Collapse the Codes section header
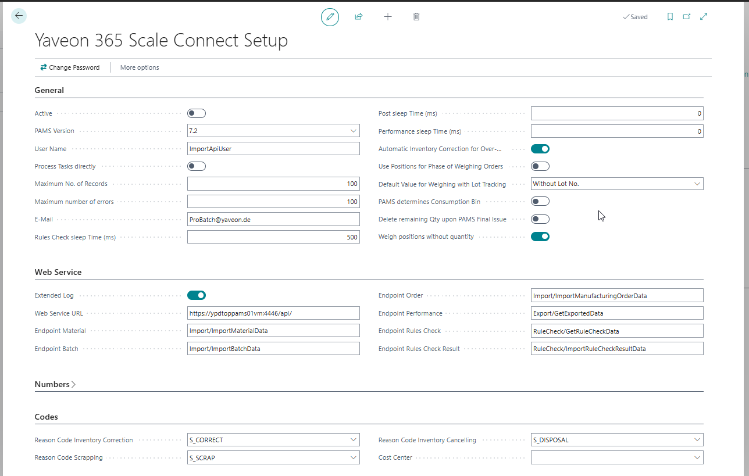Screen dimensions: 749x476 coord(47,417)
